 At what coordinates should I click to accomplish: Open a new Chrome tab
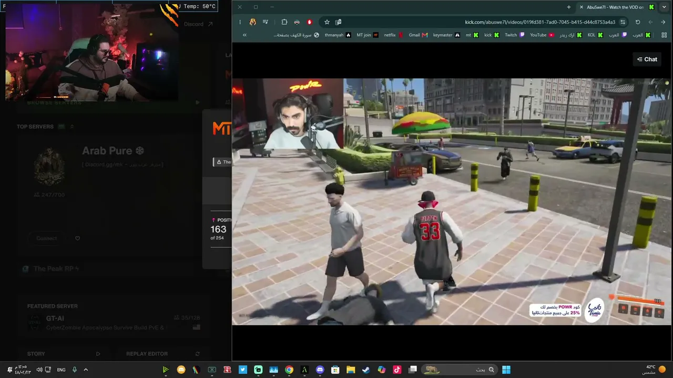pyautogui.click(x=568, y=7)
